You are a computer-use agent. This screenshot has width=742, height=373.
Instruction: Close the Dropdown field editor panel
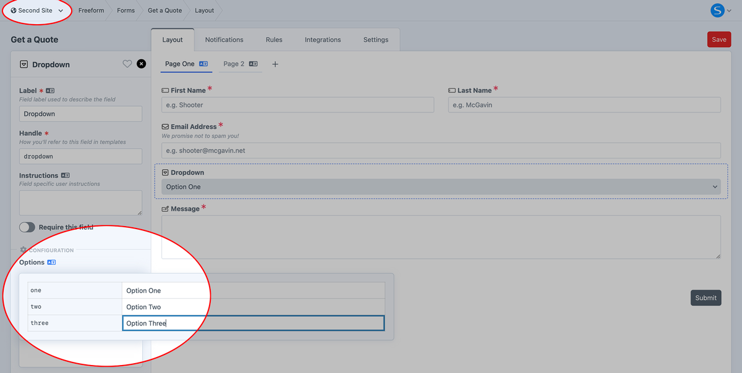[142, 64]
